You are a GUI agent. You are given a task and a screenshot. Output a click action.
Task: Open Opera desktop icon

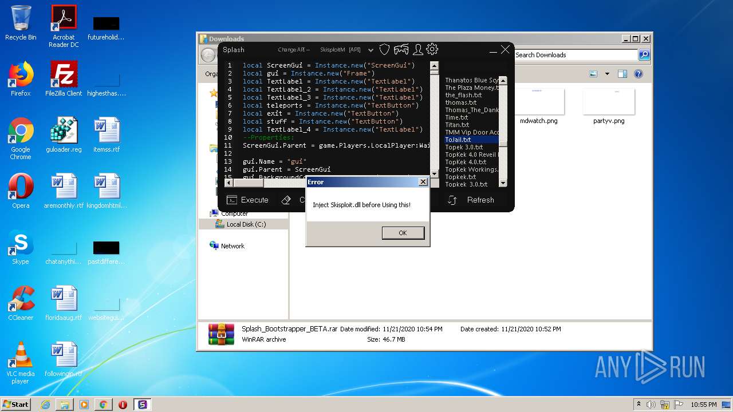pos(21,191)
